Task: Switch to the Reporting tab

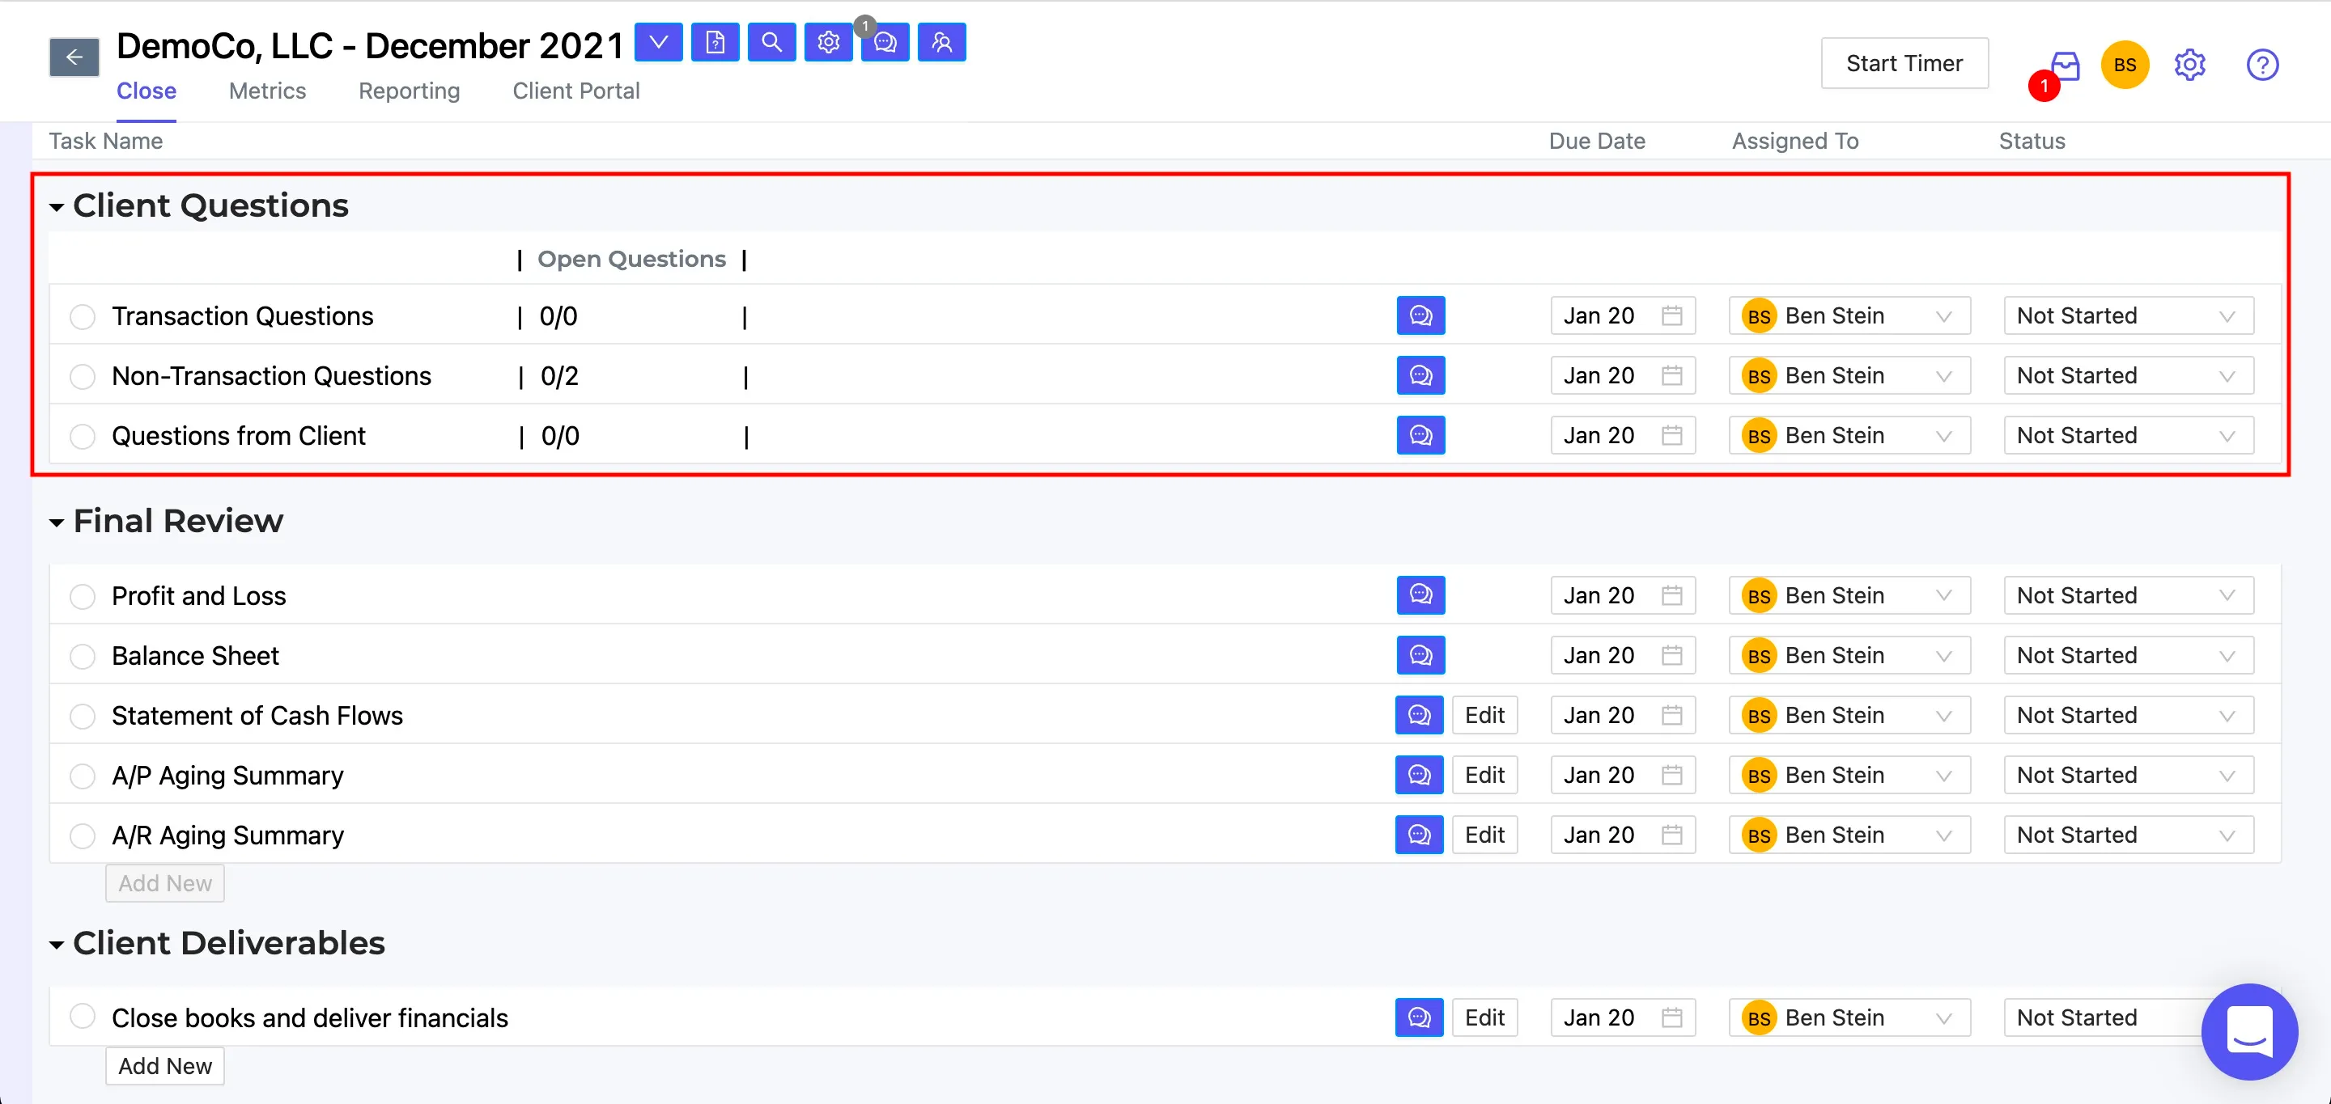Action: point(409,91)
